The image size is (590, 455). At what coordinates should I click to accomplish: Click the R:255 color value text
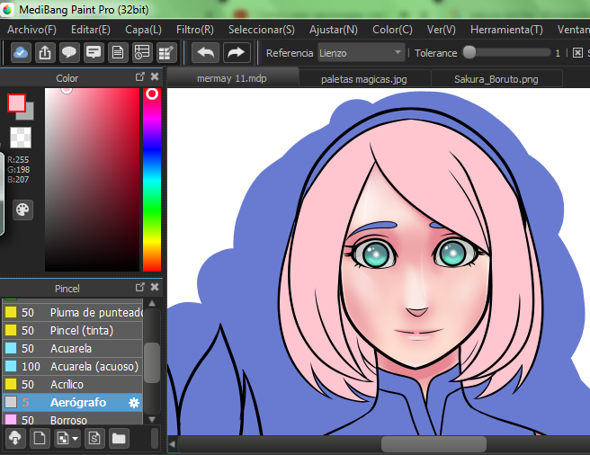pyautogui.click(x=18, y=159)
